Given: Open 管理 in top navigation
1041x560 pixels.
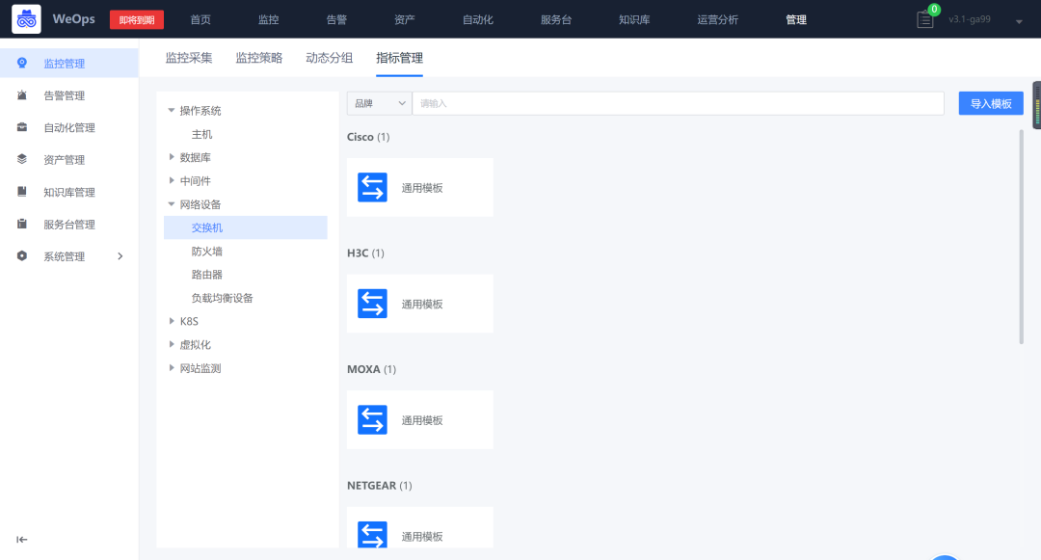Looking at the screenshot, I should point(796,20).
